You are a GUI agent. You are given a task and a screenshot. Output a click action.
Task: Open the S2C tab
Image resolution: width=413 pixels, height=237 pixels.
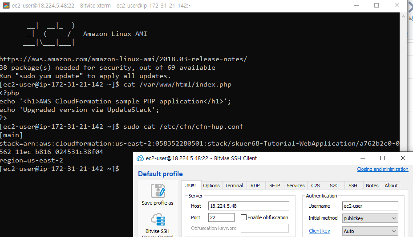pyautogui.click(x=334, y=186)
